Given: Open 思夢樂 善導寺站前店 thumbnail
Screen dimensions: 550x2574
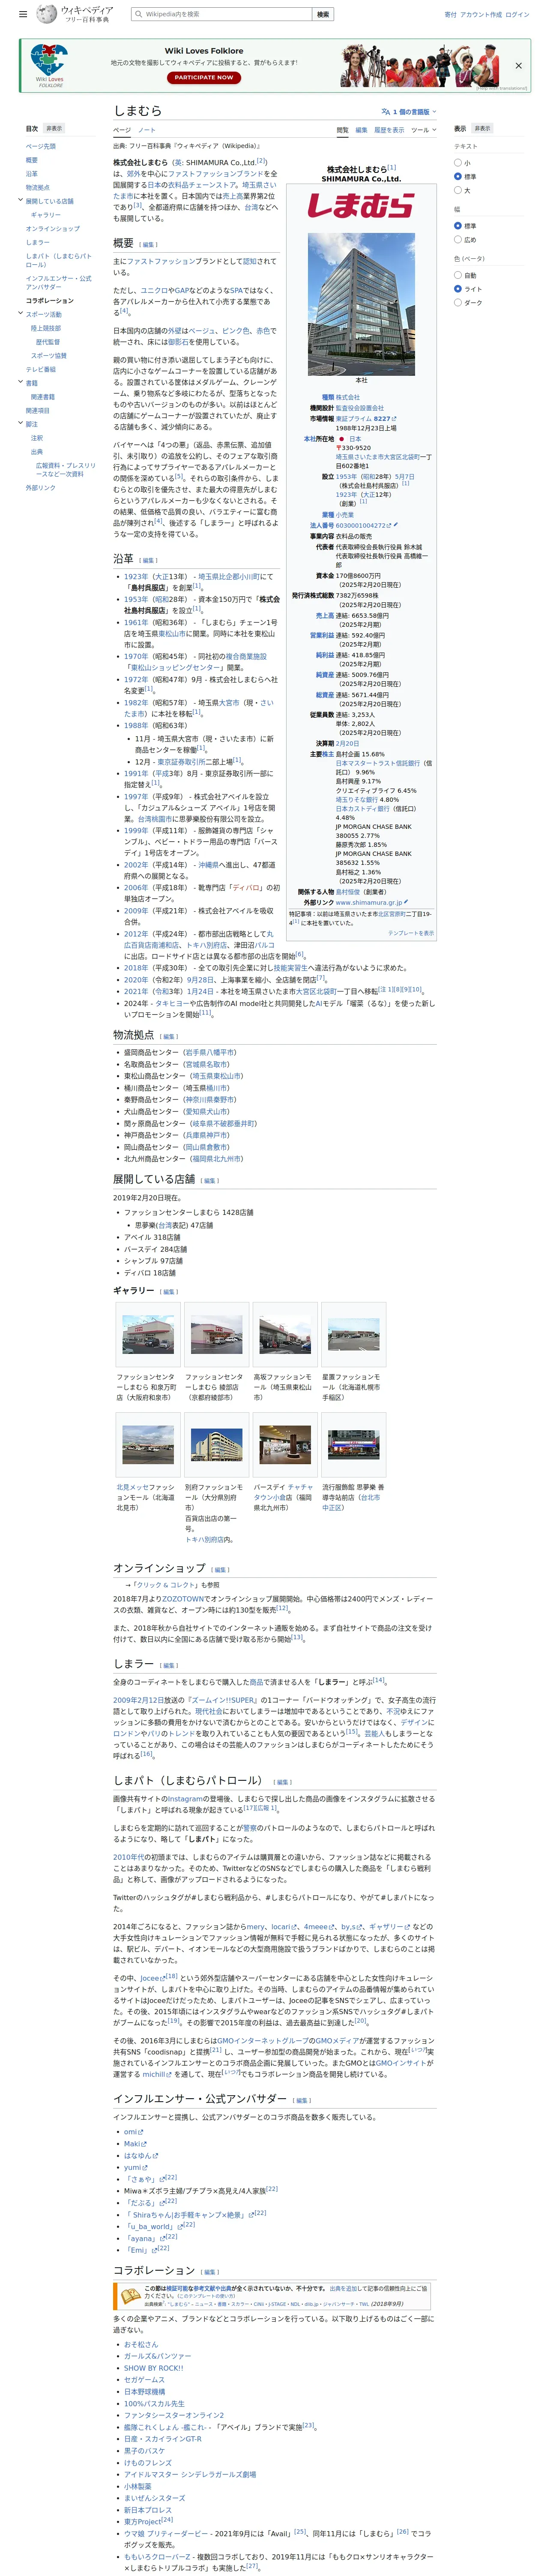Looking at the screenshot, I should click(x=353, y=1445).
